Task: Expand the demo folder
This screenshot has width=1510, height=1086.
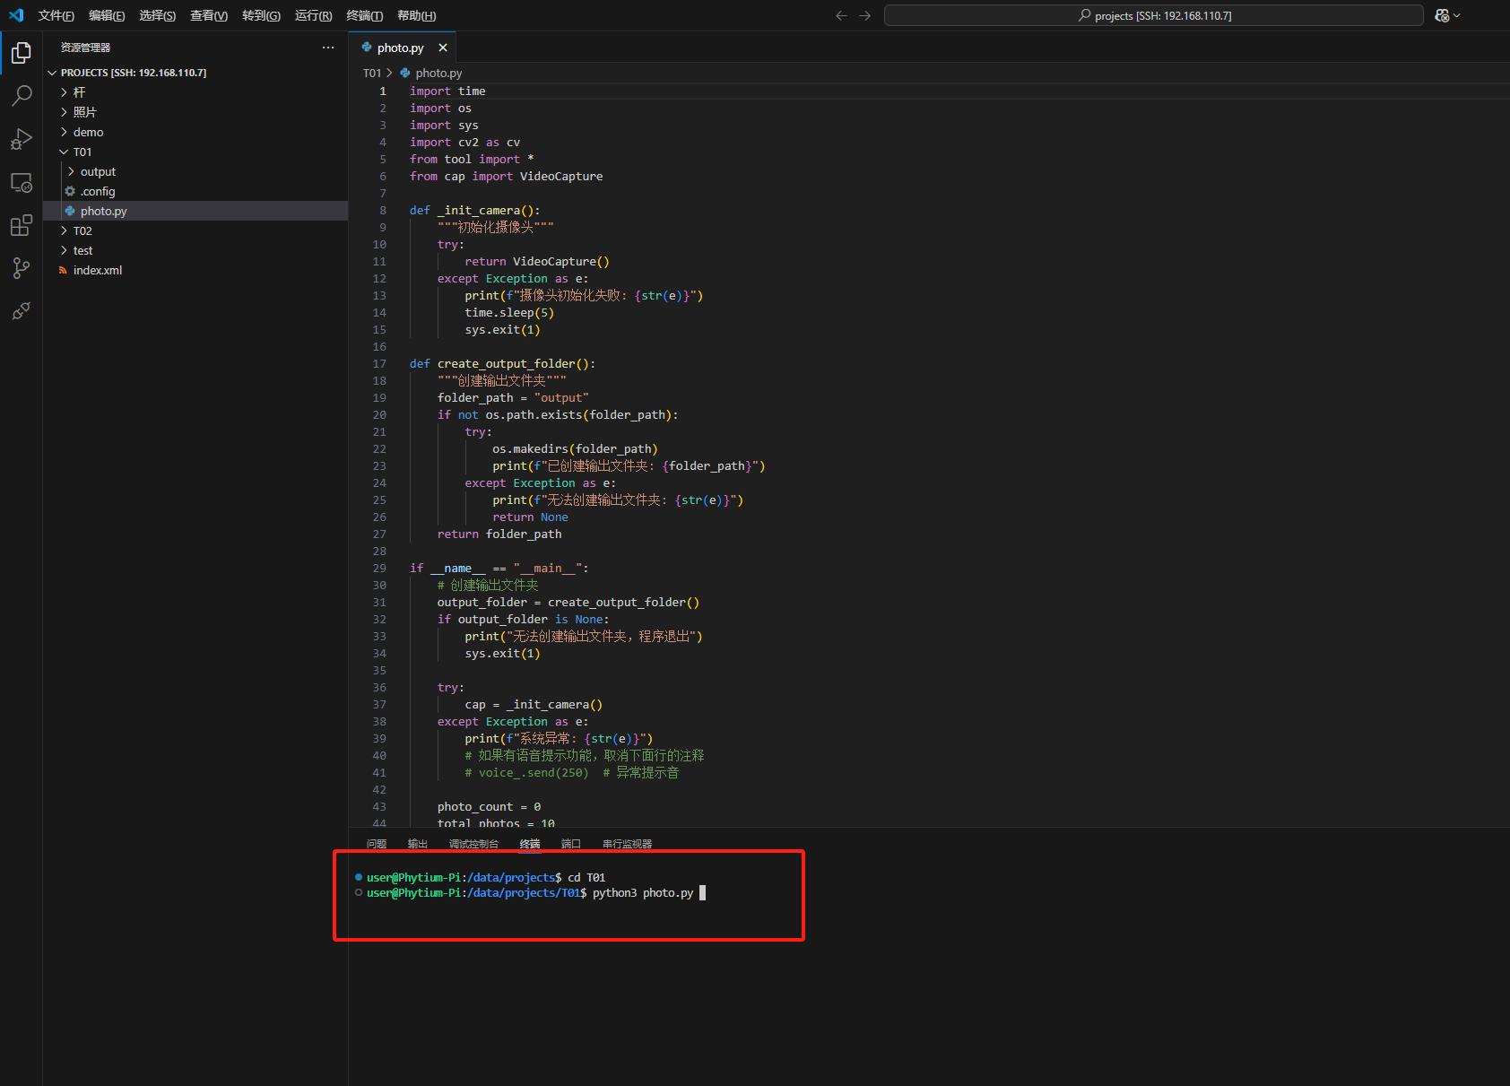Action: point(88,132)
